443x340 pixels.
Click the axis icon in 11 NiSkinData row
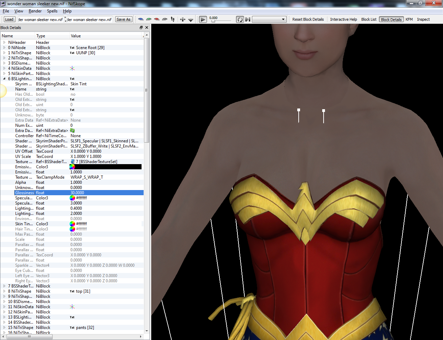tap(72, 307)
